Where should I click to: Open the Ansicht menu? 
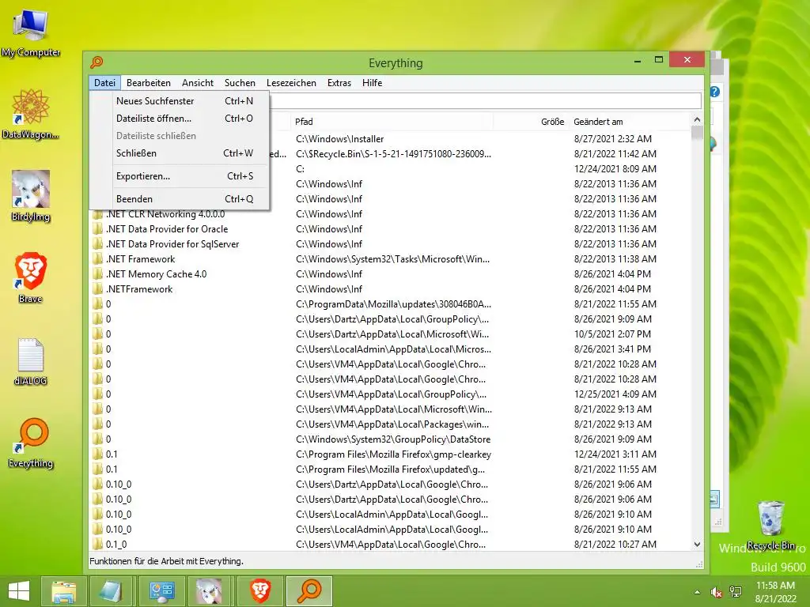(197, 82)
